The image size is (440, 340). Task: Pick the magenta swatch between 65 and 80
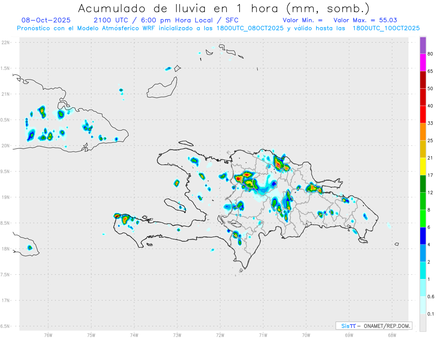[423, 62]
